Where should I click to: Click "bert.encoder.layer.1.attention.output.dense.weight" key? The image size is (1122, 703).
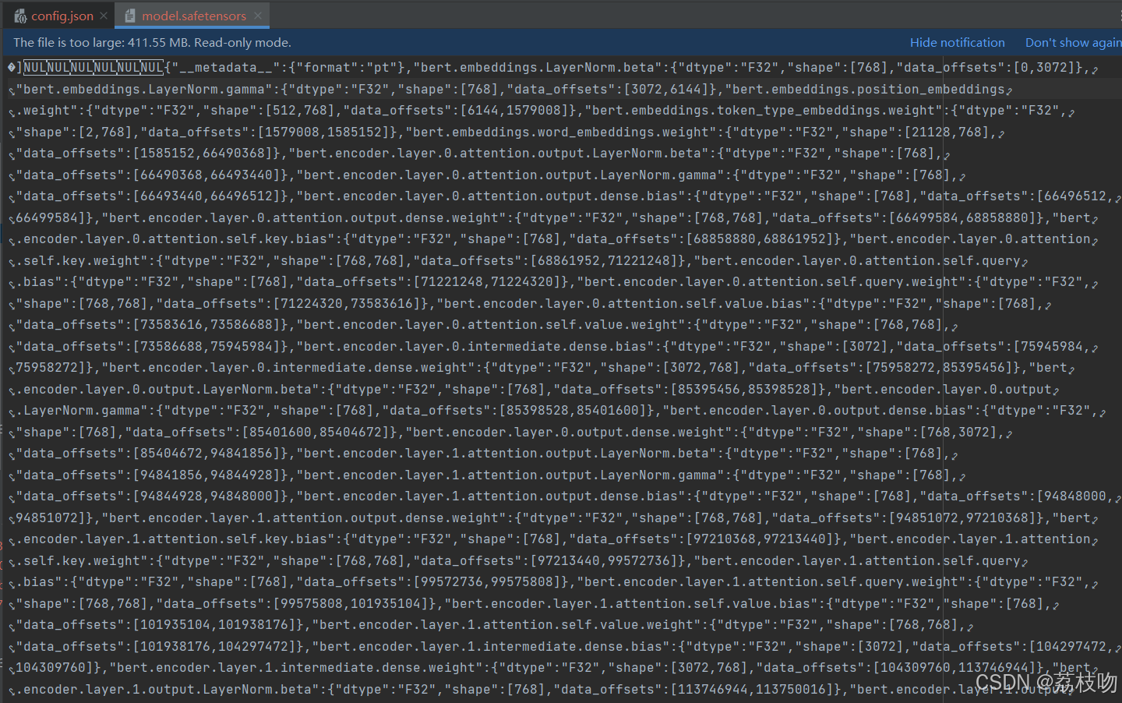(x=304, y=518)
